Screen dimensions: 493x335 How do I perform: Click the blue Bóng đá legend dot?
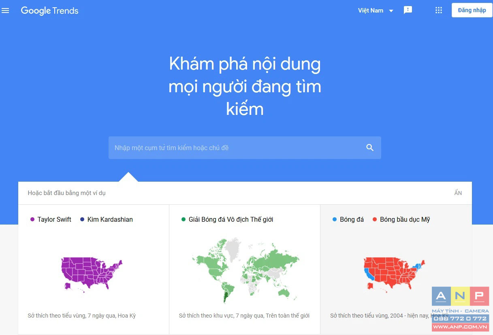click(335, 219)
